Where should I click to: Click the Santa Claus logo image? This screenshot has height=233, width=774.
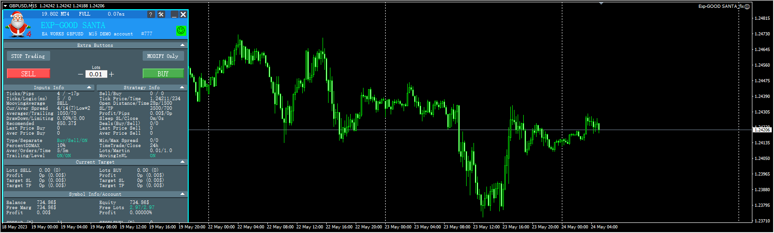18,25
